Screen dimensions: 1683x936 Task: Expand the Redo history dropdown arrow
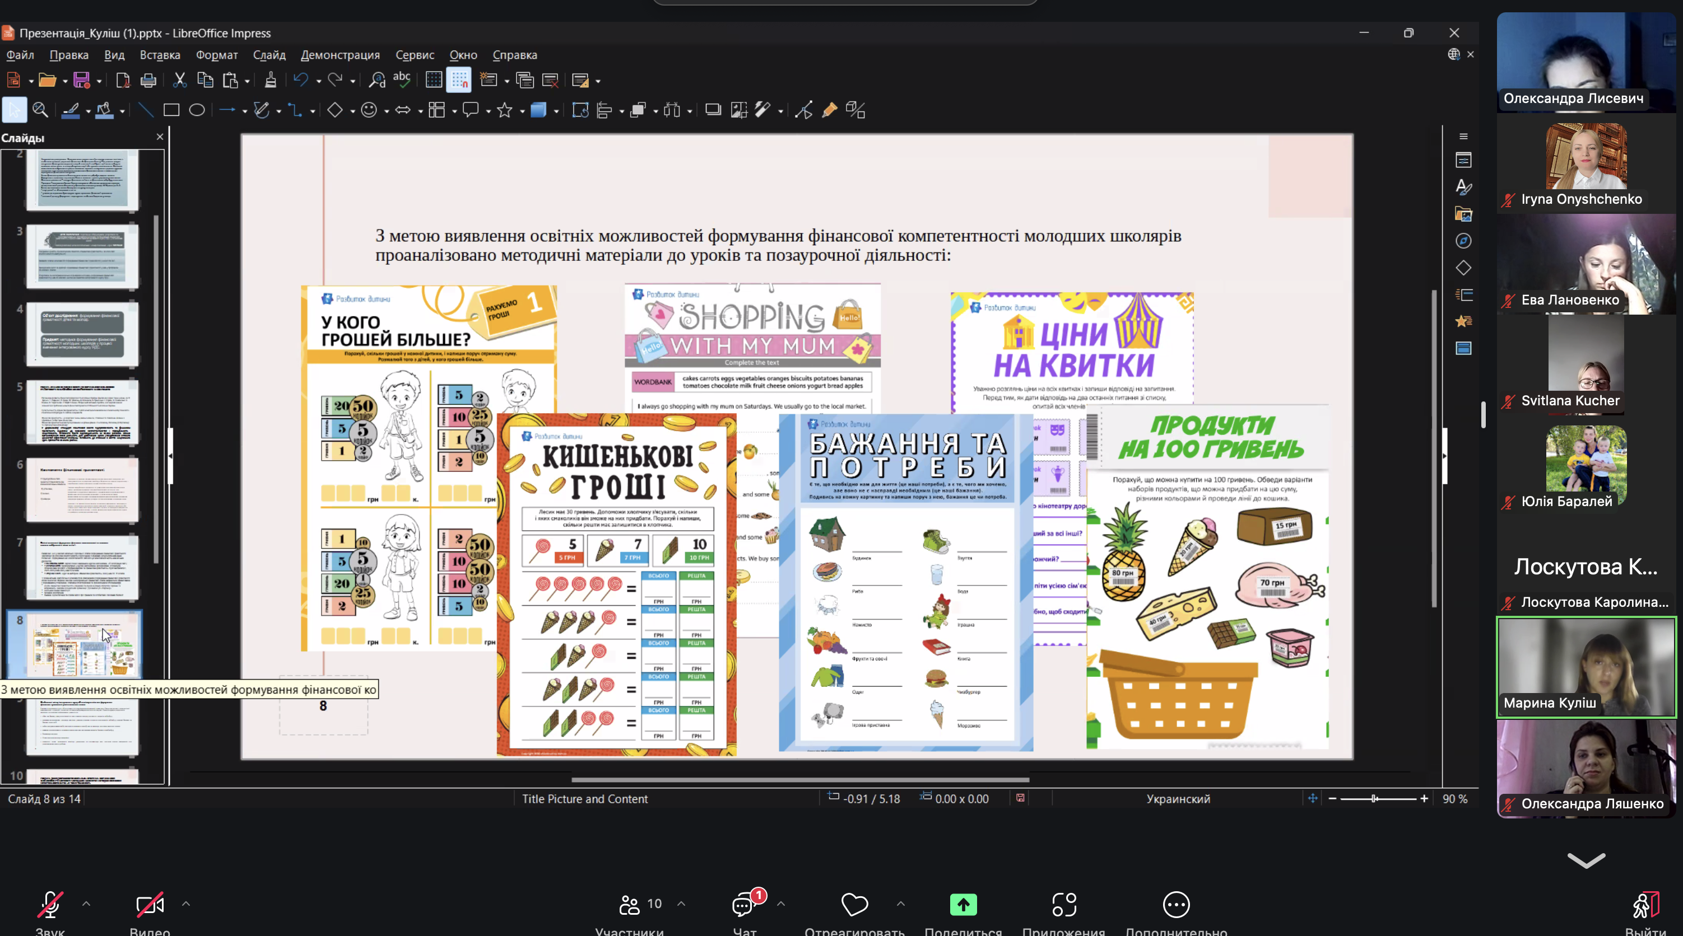pos(352,82)
